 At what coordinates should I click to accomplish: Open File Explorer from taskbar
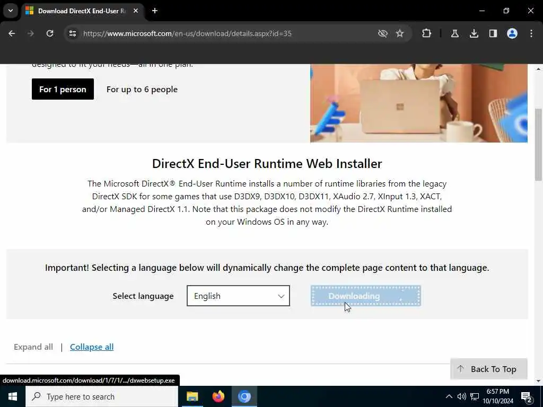point(192,396)
